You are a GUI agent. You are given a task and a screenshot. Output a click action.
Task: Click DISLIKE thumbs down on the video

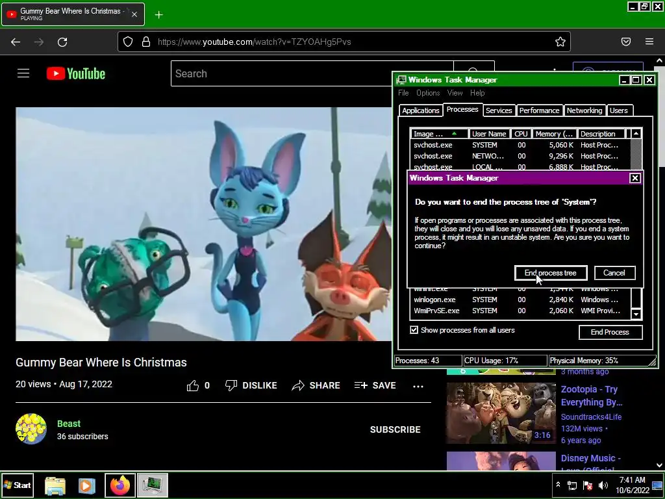pyautogui.click(x=251, y=385)
